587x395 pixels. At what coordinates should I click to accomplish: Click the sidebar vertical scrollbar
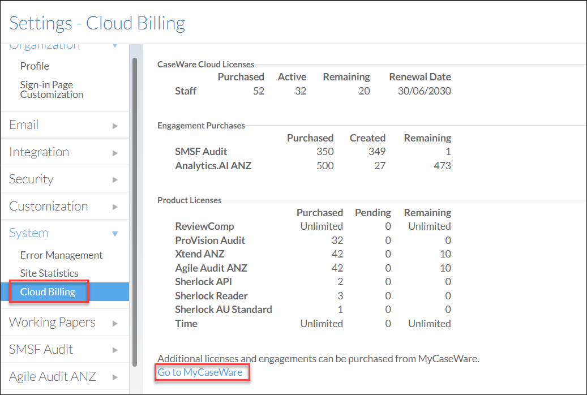[135, 212]
